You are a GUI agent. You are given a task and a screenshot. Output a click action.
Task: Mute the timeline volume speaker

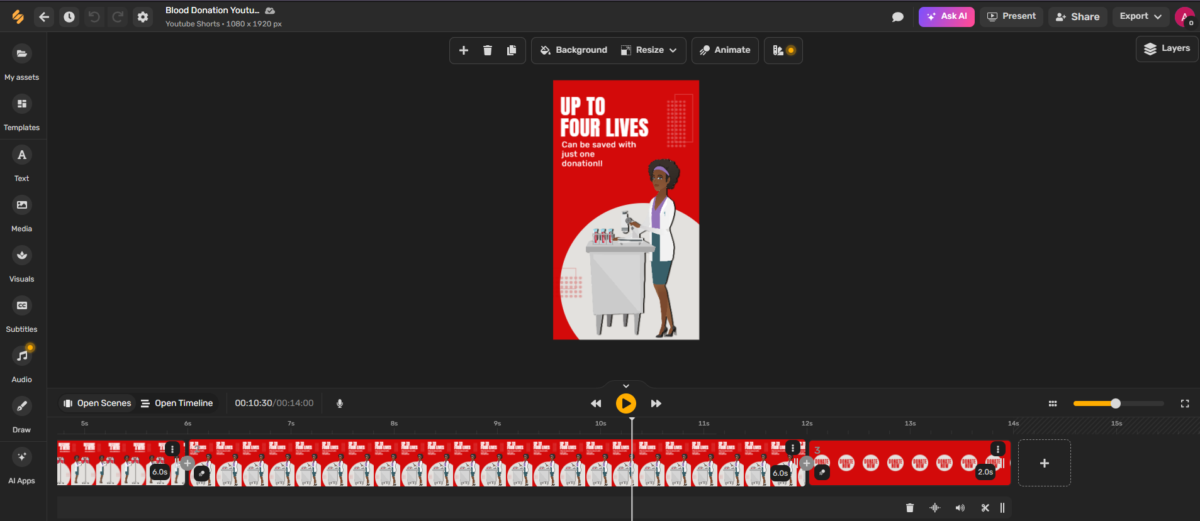tap(960, 508)
